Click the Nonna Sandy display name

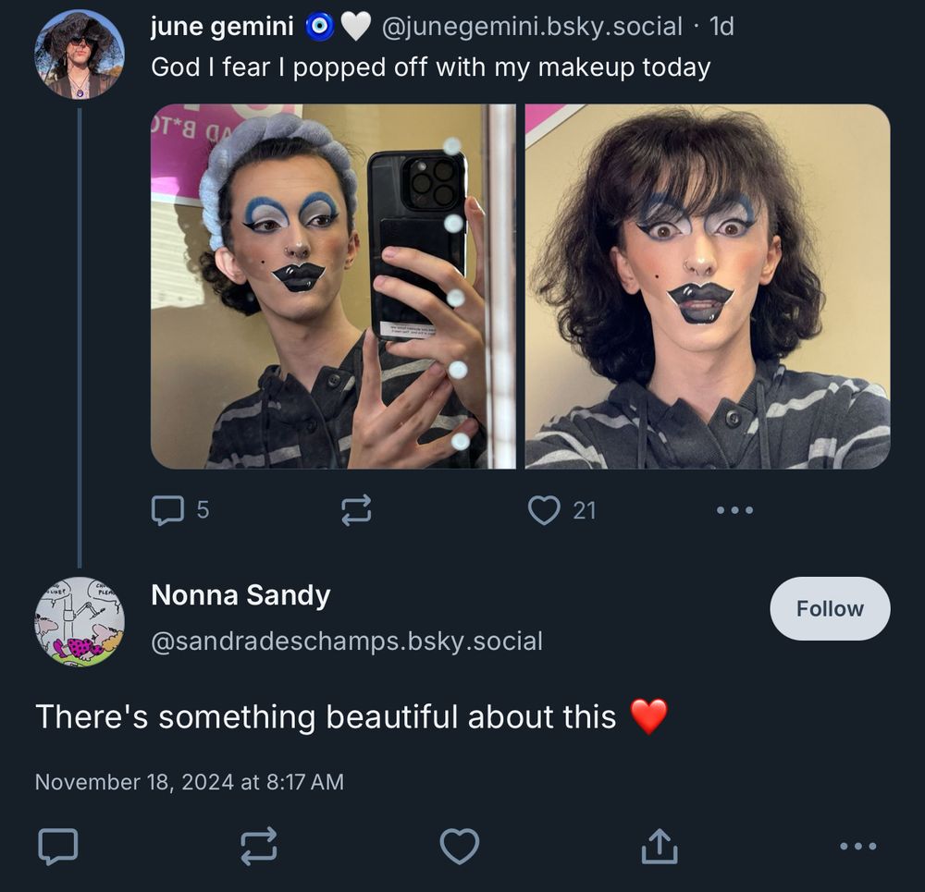pyautogui.click(x=240, y=595)
